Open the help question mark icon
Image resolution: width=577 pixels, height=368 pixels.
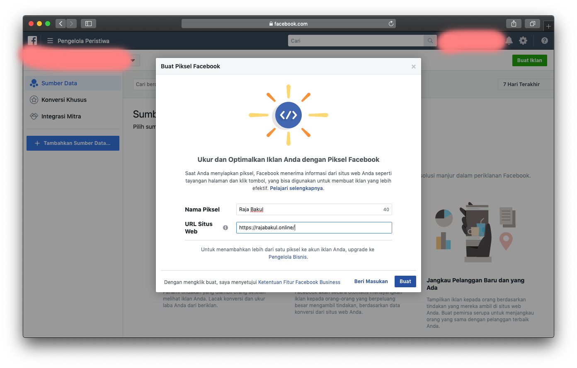coord(544,41)
